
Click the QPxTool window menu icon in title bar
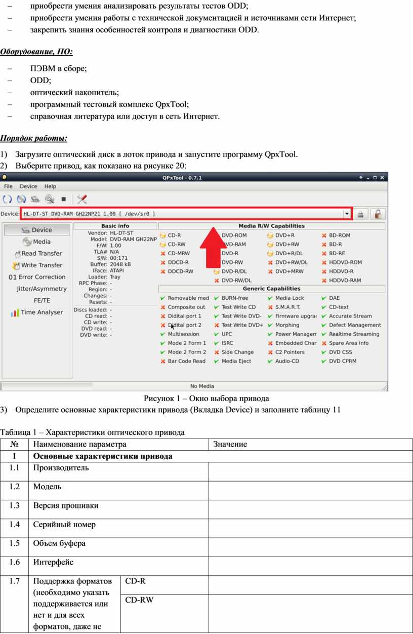tap(5, 178)
